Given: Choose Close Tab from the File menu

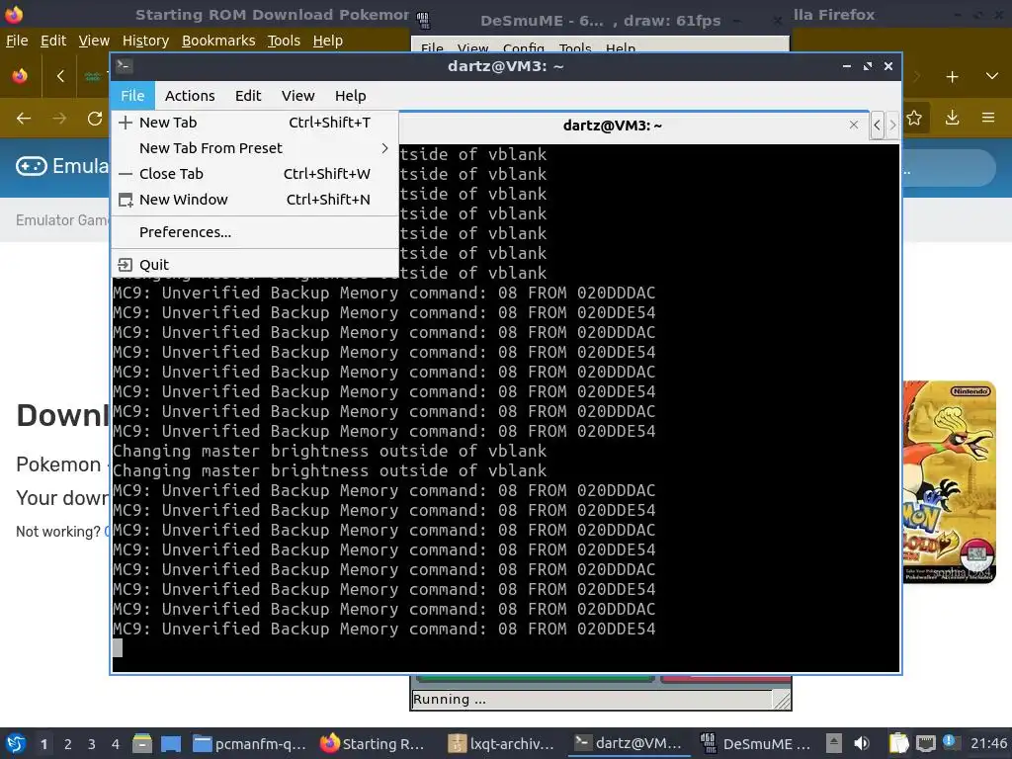Looking at the screenshot, I should [x=255, y=174].
